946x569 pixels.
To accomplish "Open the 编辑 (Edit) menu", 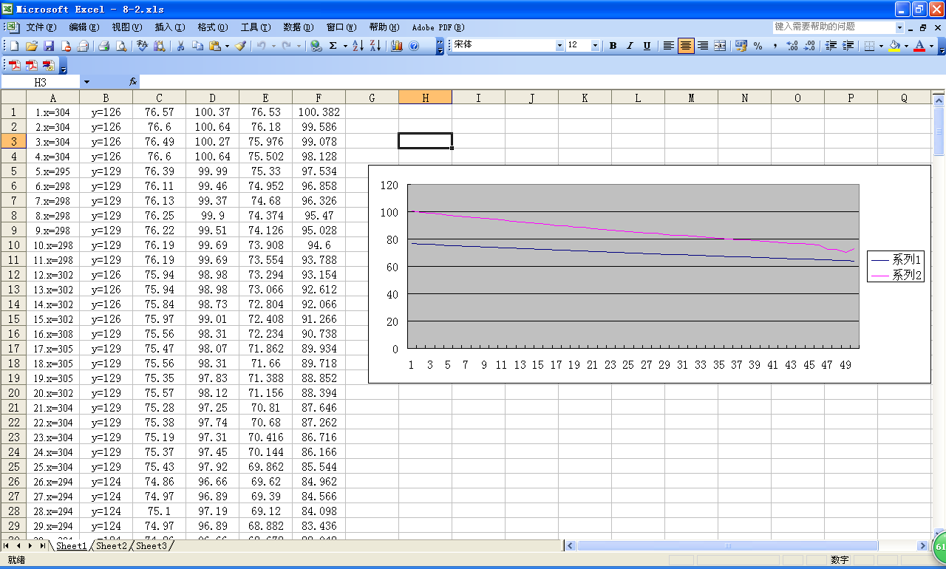I will point(84,27).
